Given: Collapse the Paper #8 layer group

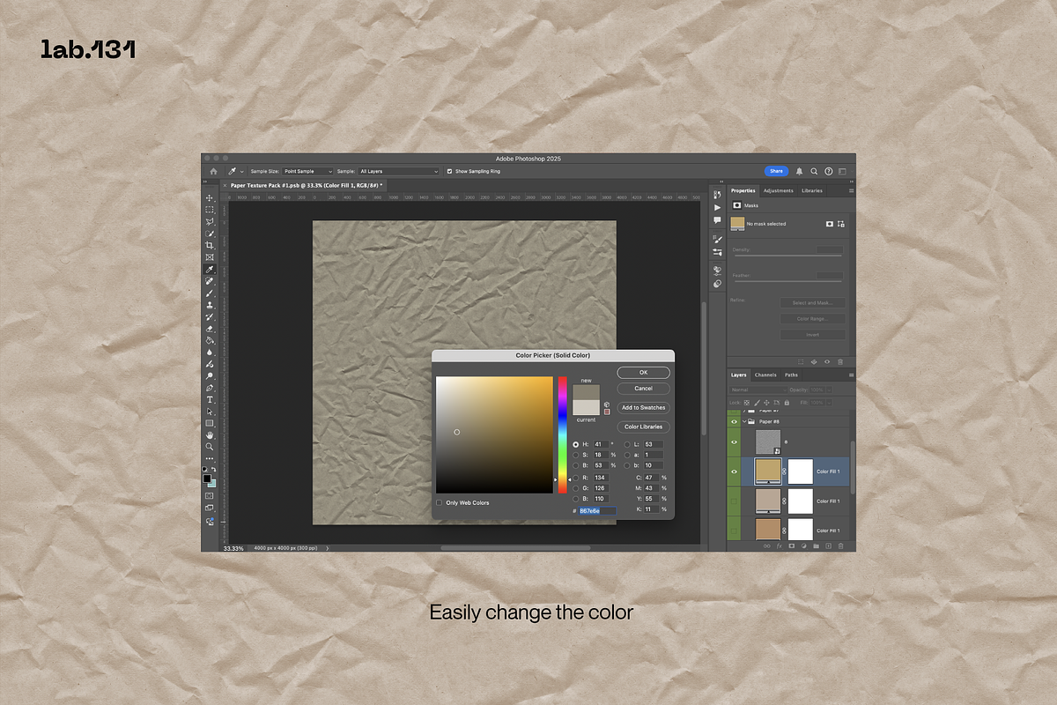Looking at the screenshot, I should [x=744, y=421].
